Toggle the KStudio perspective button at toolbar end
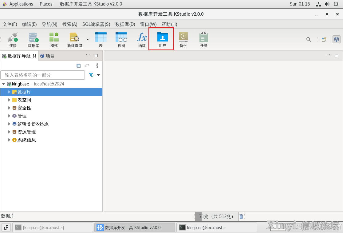The width and height of the screenshot is (343, 233). tap(337, 39)
